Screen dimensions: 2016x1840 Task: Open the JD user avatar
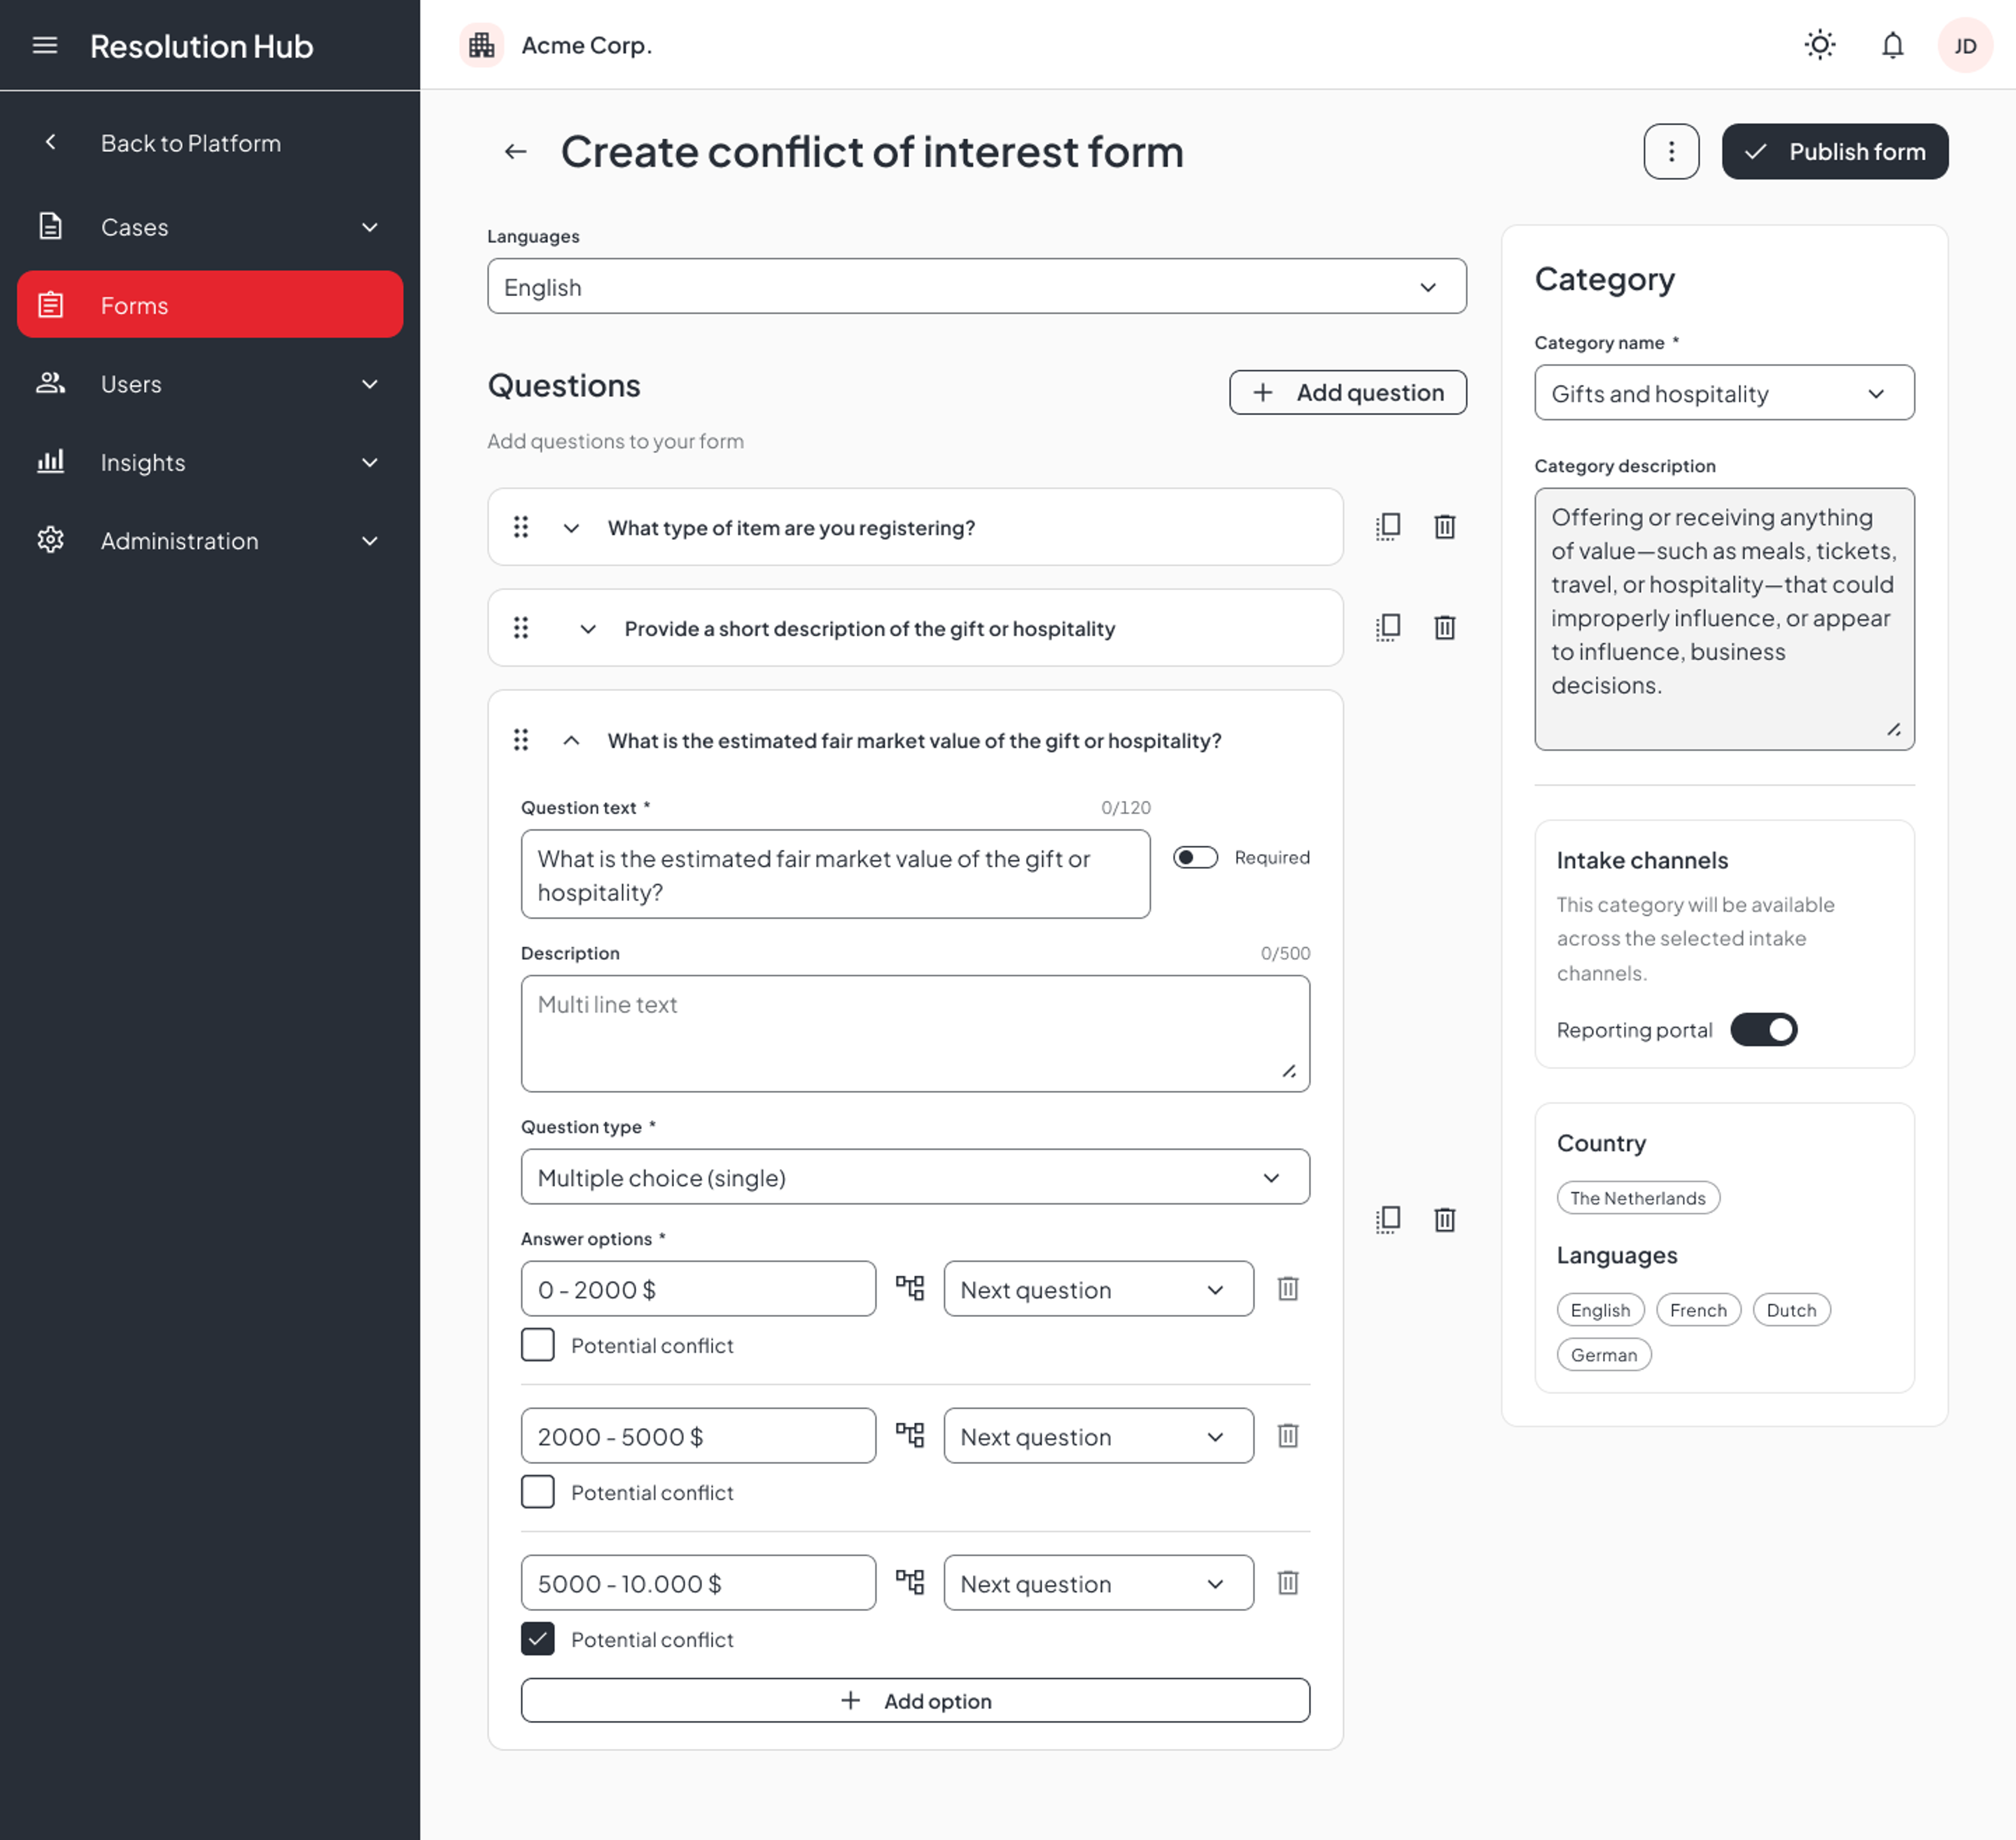tap(1965, 45)
